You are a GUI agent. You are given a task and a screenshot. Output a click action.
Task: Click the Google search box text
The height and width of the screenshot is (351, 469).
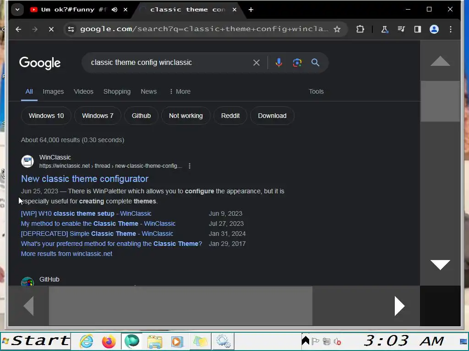click(x=141, y=62)
